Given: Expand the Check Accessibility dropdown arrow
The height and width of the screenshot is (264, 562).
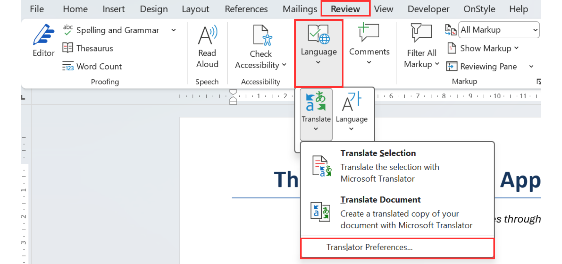Looking at the screenshot, I should 284,65.
